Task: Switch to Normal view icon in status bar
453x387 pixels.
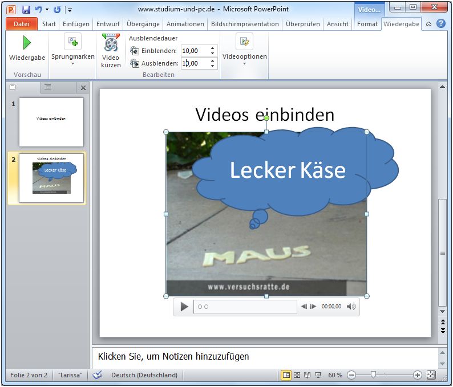Action: point(286,375)
